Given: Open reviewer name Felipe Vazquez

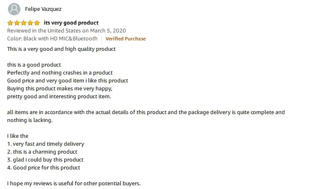Looking at the screenshot, I should (43, 9).
